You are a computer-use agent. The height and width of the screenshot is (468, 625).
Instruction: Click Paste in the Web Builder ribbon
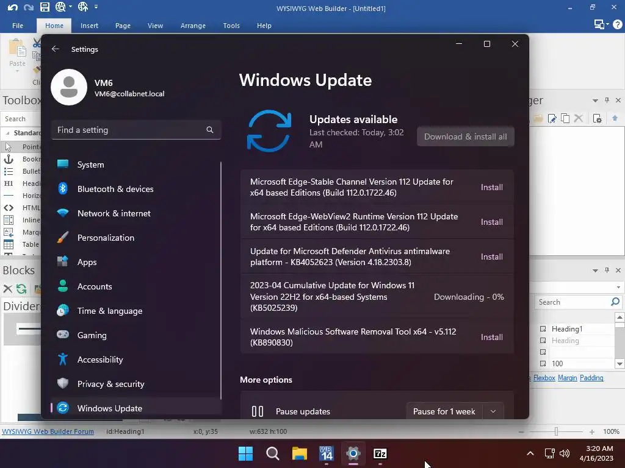point(17,55)
